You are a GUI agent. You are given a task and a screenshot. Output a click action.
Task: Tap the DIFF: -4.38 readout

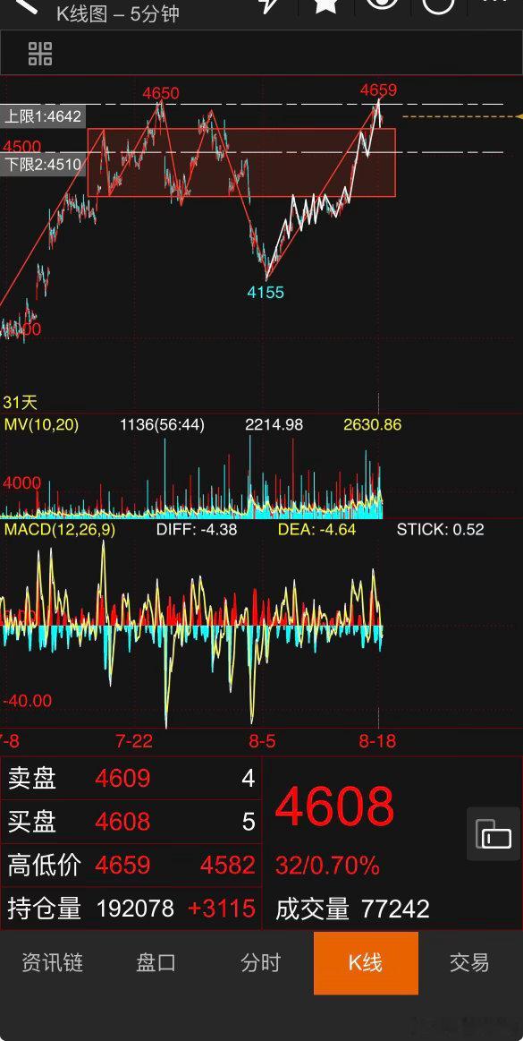[x=196, y=529]
